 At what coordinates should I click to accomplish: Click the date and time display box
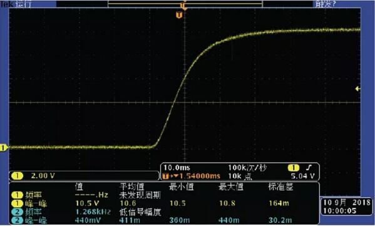point(347,207)
